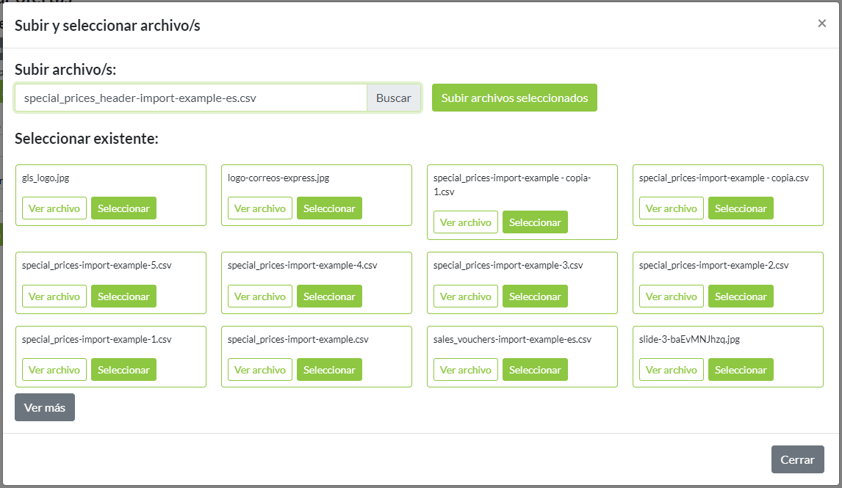Expand file list with Ver más

tap(45, 407)
